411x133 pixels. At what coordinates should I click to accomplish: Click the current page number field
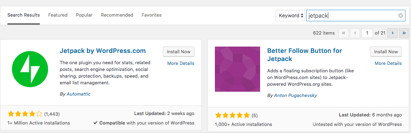coord(367,33)
